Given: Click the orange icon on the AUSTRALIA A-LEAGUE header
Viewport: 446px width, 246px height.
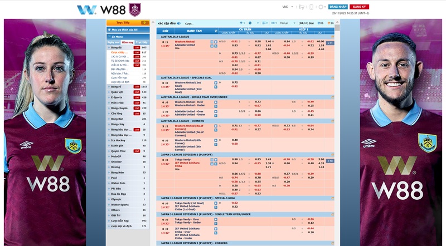Looking at the screenshot, I should coord(332,37).
